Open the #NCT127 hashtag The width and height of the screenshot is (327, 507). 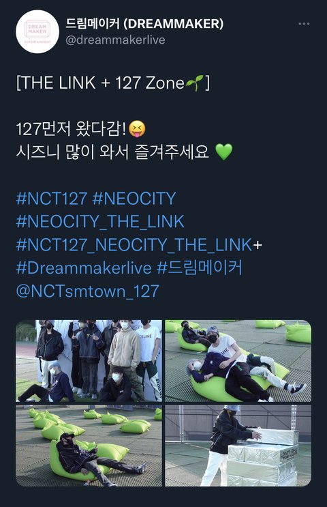(x=52, y=198)
